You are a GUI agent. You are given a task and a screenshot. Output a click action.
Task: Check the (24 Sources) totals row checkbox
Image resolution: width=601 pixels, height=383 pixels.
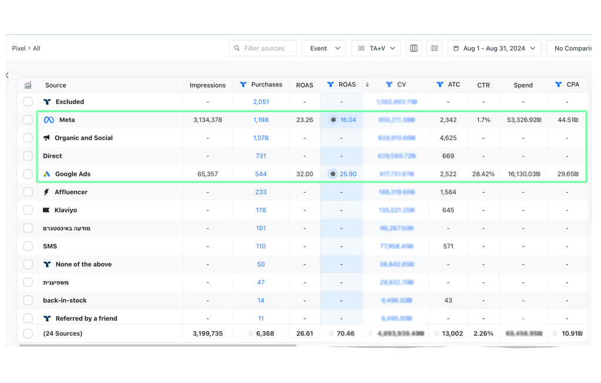[28, 334]
